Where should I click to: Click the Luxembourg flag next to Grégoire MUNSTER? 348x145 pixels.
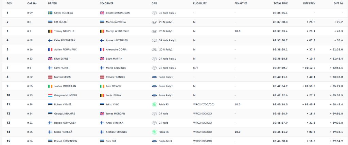pos(50,96)
